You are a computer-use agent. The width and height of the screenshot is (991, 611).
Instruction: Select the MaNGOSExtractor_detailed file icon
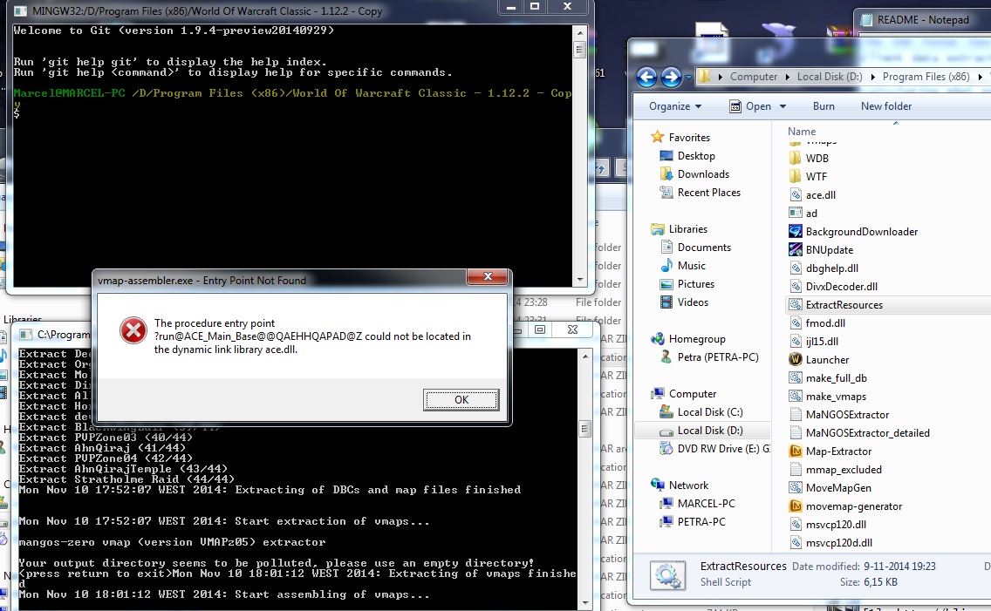pos(796,432)
